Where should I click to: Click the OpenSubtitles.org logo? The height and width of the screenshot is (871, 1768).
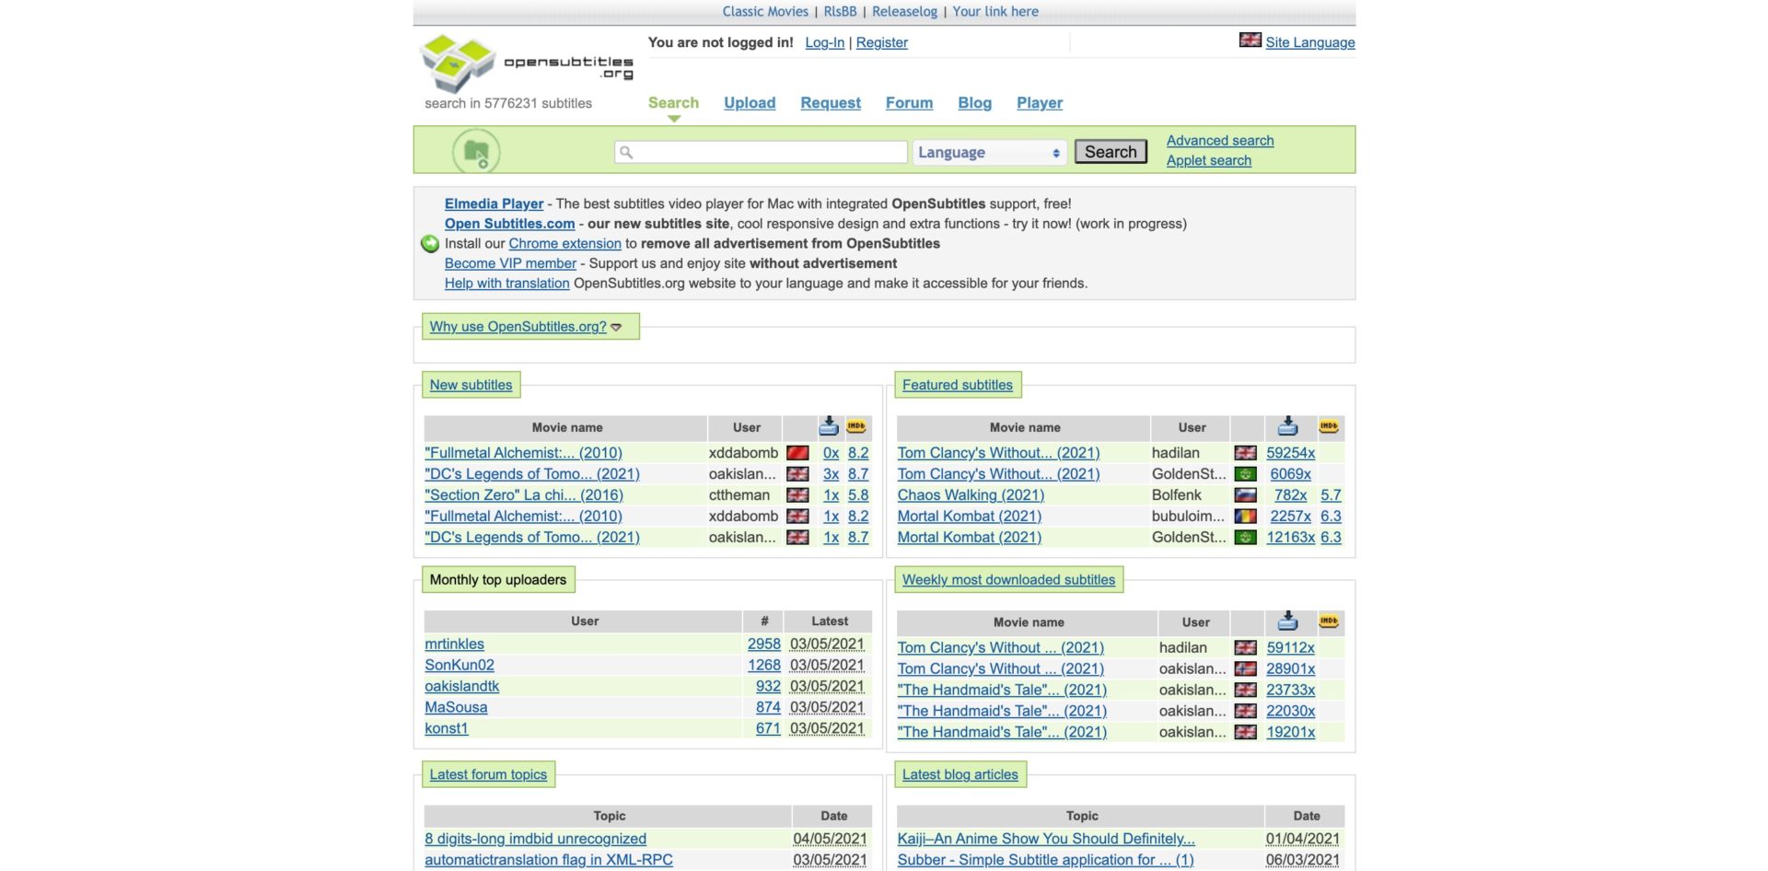click(x=526, y=64)
